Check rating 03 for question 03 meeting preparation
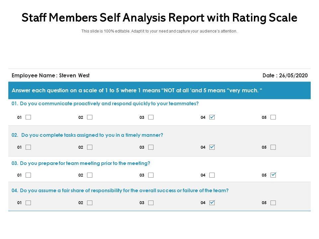Viewport: 319px width, 239px height. click(151, 175)
